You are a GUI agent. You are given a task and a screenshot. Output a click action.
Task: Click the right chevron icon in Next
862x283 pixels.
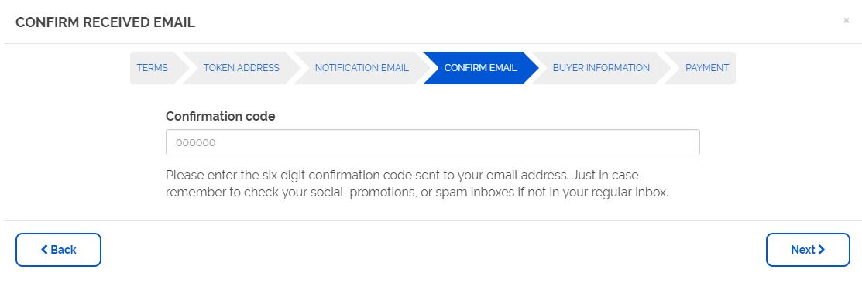tap(821, 250)
